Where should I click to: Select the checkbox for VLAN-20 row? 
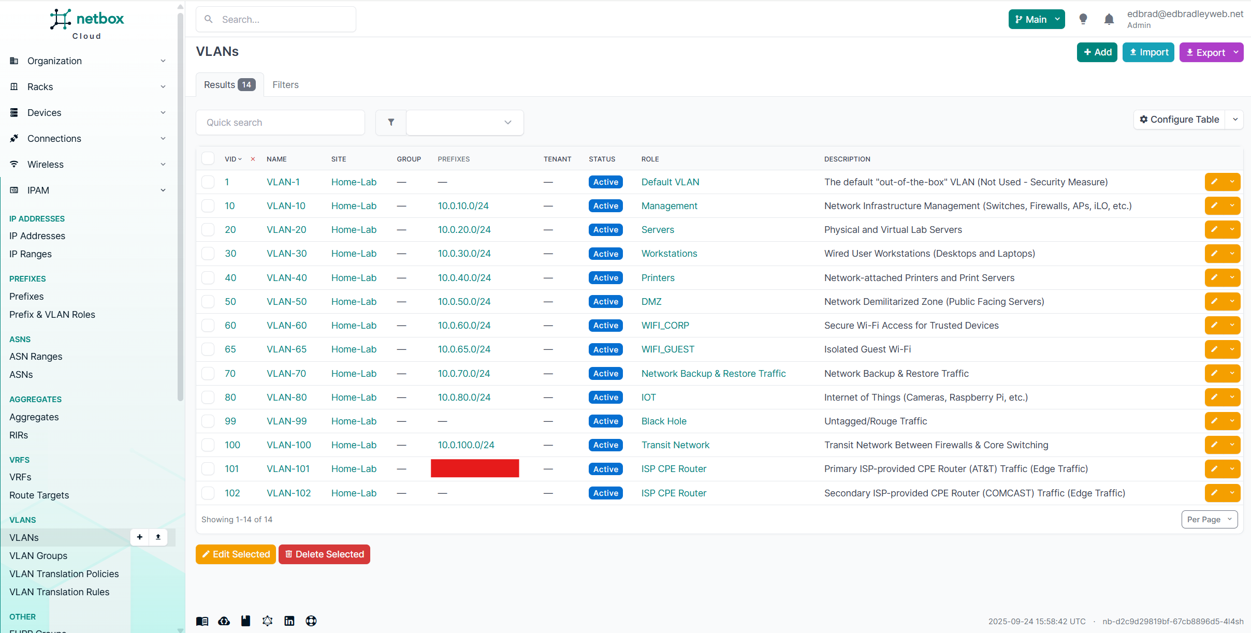[208, 230]
